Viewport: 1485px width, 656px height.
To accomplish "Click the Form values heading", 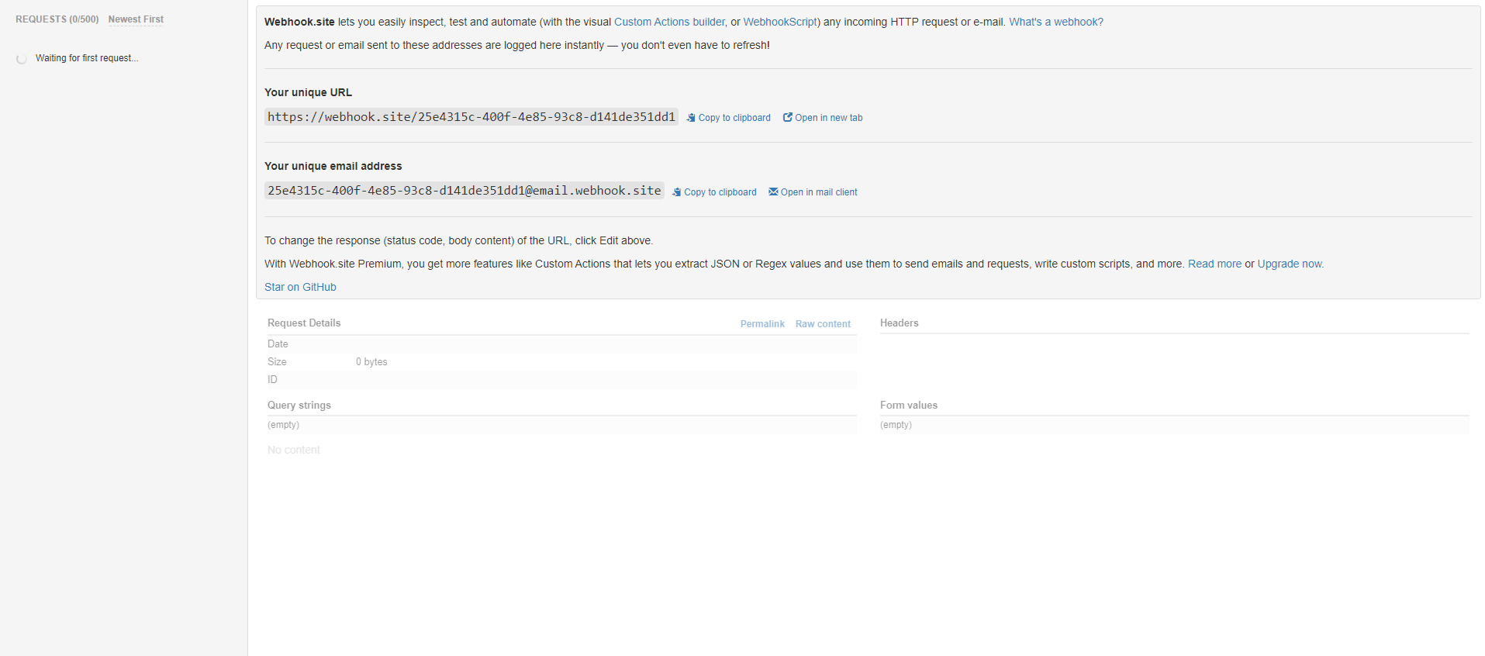I will click(x=909, y=406).
